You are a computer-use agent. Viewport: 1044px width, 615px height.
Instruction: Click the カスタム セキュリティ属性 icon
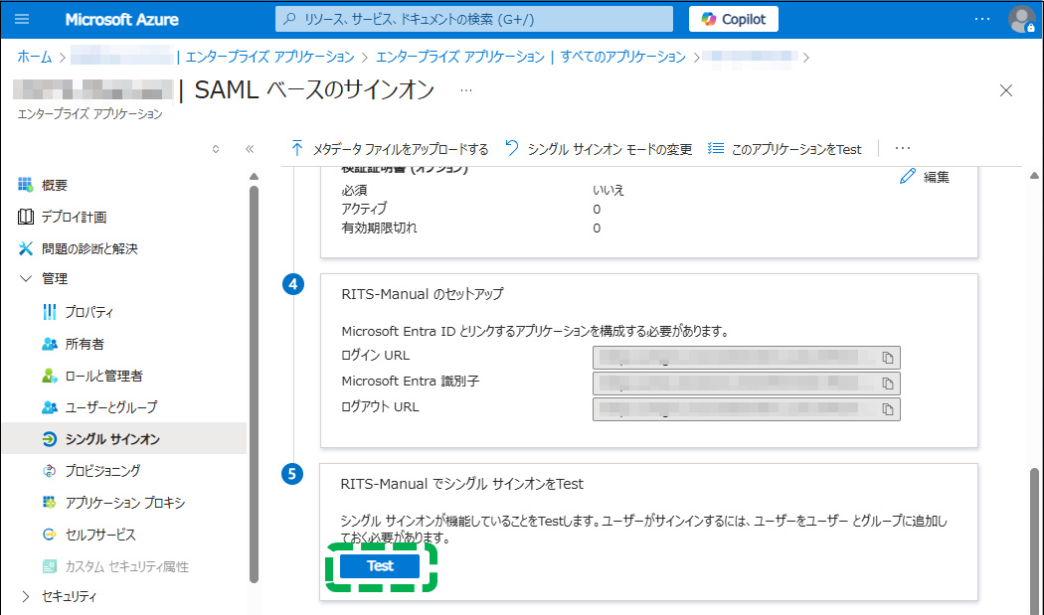click(50, 566)
